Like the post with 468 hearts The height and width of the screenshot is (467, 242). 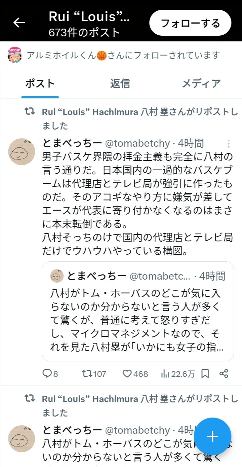pyautogui.click(x=135, y=373)
